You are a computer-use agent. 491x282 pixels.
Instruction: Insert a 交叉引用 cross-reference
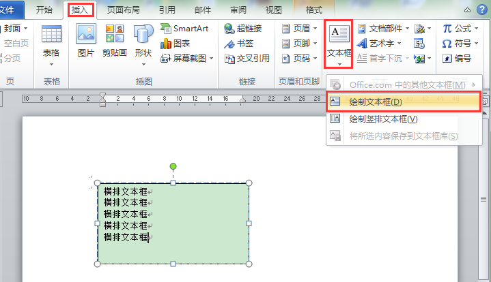tap(247, 58)
